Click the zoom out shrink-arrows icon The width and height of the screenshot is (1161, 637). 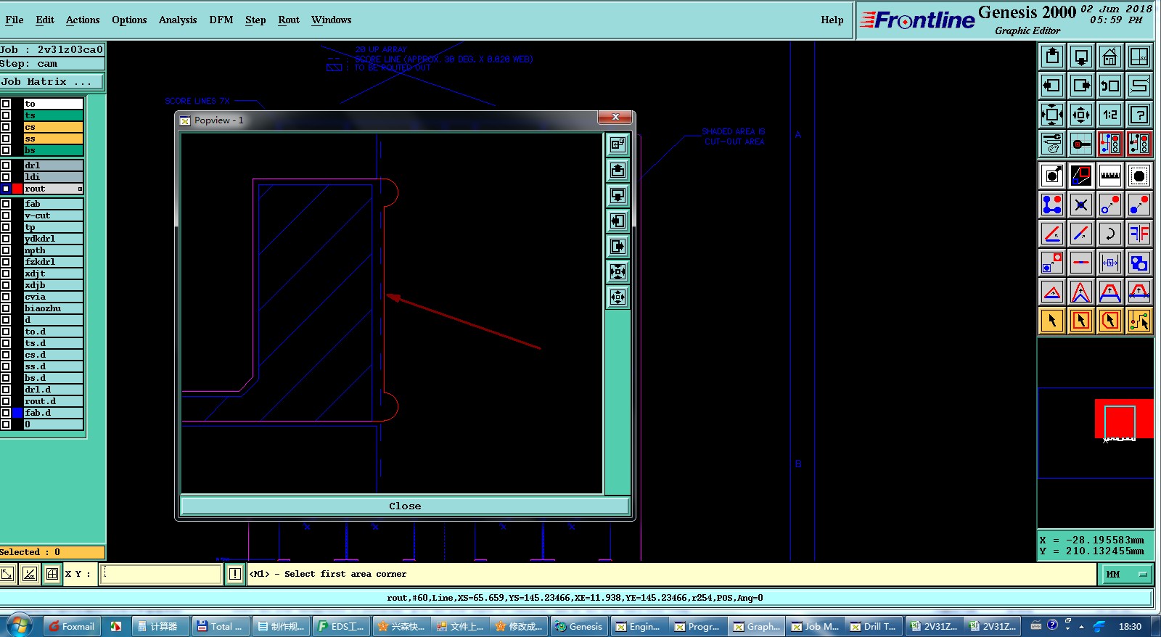pos(1081,115)
